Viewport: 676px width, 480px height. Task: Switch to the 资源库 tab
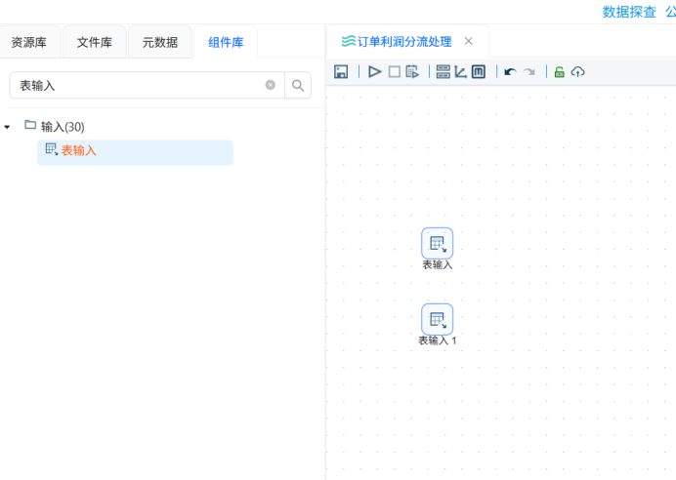coord(29,42)
